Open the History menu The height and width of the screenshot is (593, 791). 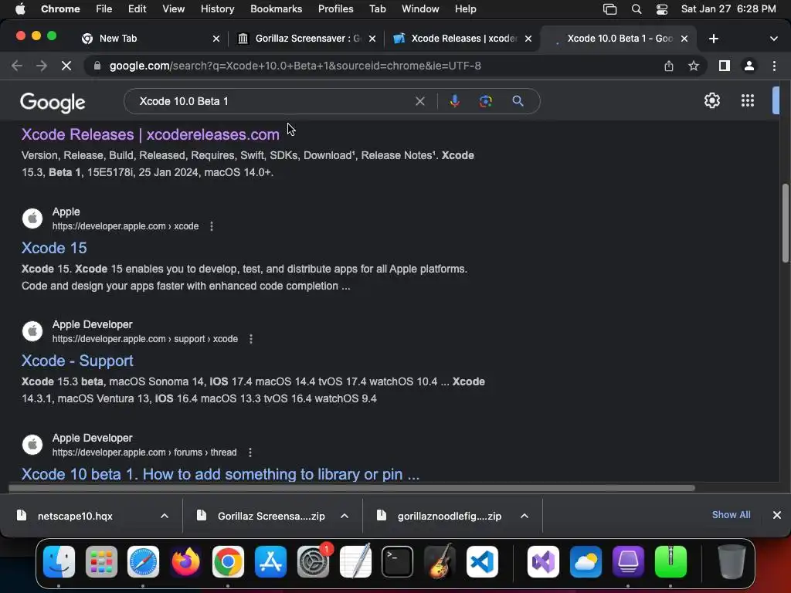coord(217,9)
